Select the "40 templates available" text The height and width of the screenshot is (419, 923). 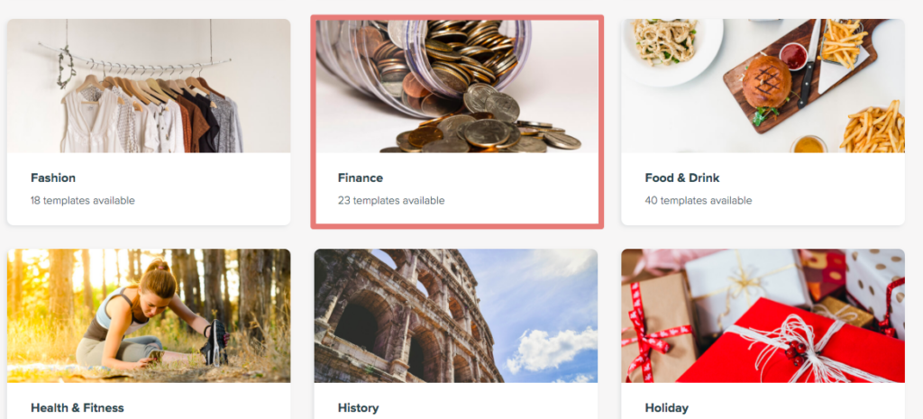[x=699, y=201]
